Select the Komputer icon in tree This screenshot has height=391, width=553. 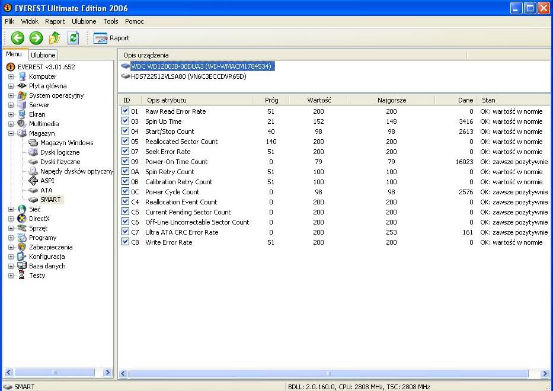(x=23, y=76)
